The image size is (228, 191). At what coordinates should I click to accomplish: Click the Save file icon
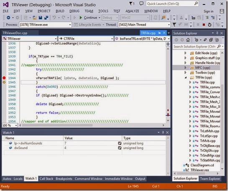point(41,18)
